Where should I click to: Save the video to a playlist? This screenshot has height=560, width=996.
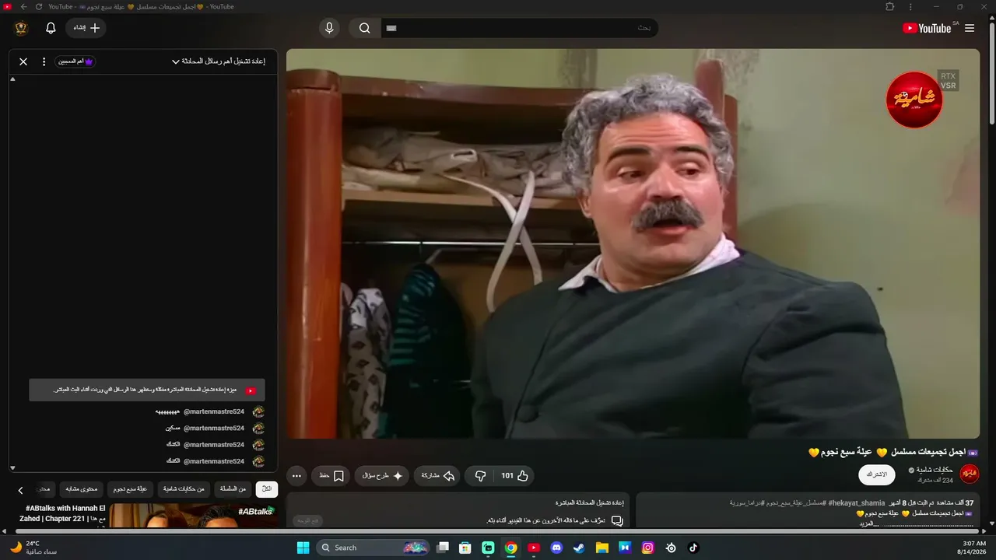331,475
